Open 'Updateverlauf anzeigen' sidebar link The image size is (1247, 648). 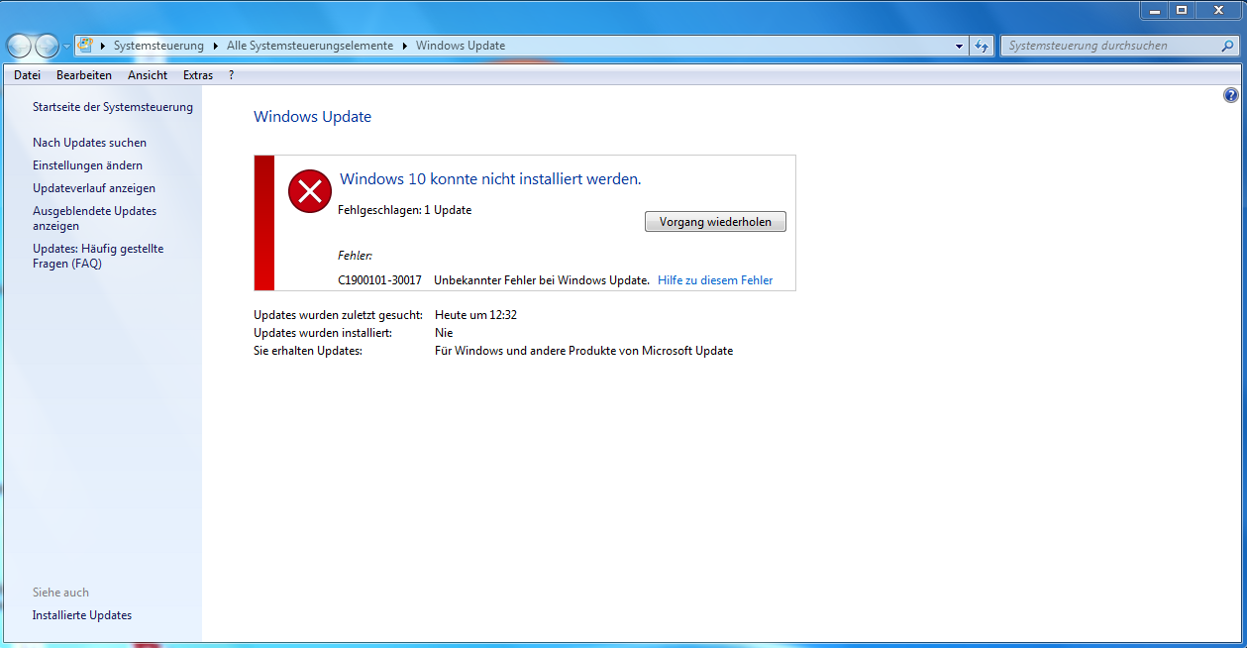coord(94,188)
